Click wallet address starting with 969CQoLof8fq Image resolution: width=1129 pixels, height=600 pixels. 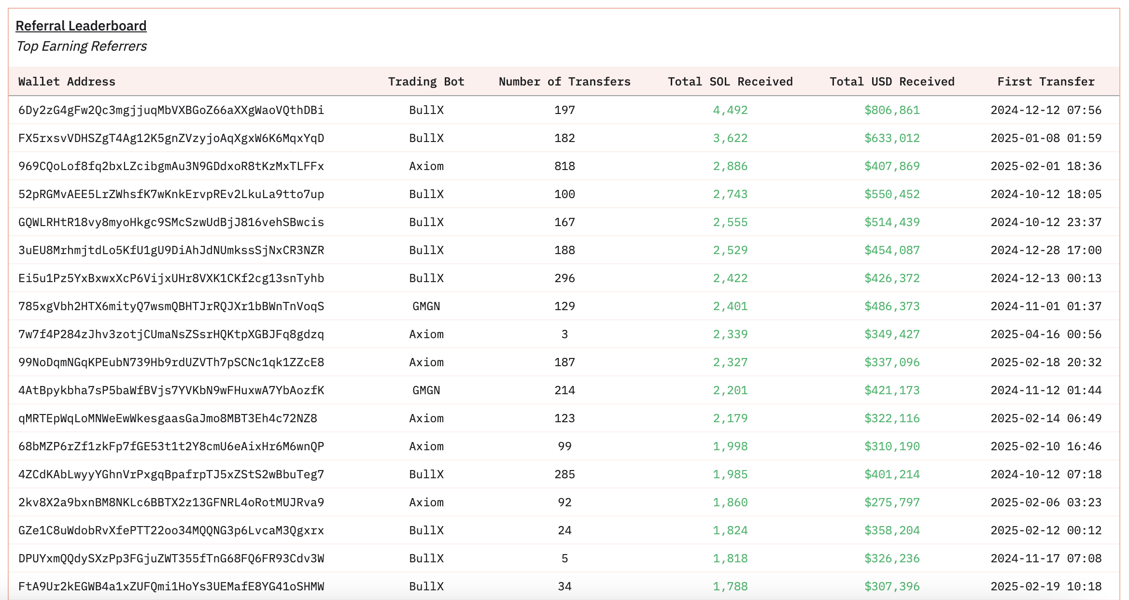171,166
